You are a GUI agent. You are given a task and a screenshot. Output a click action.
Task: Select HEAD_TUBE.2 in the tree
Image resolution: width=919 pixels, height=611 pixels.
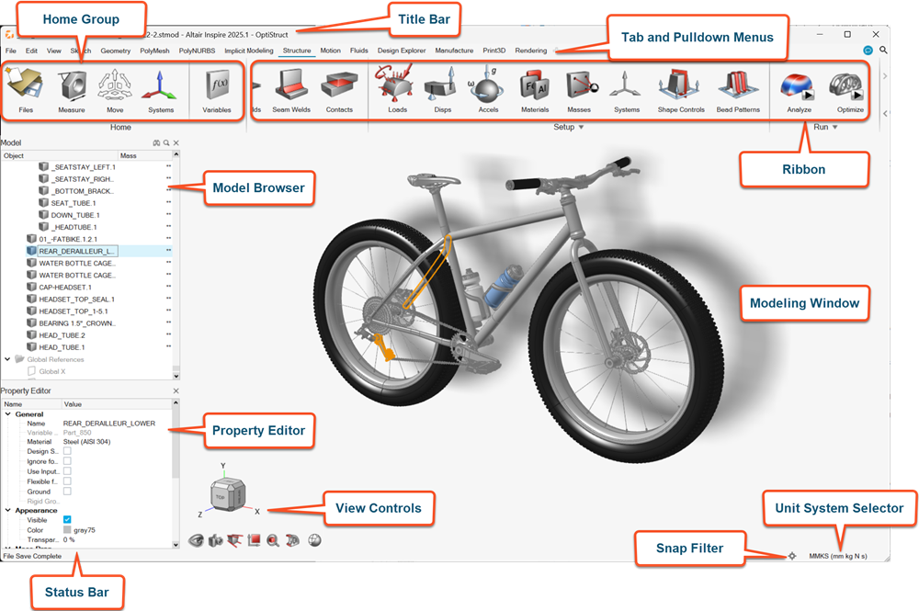[x=62, y=335]
